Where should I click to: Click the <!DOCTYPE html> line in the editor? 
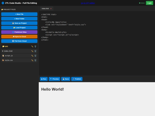[49, 15]
